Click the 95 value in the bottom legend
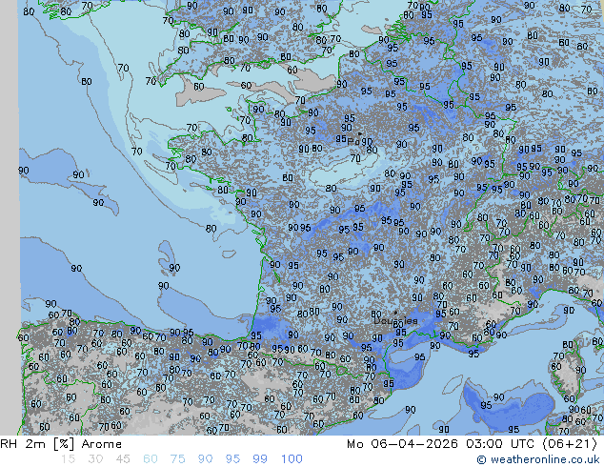The width and height of the screenshot is (604, 467). point(233,459)
